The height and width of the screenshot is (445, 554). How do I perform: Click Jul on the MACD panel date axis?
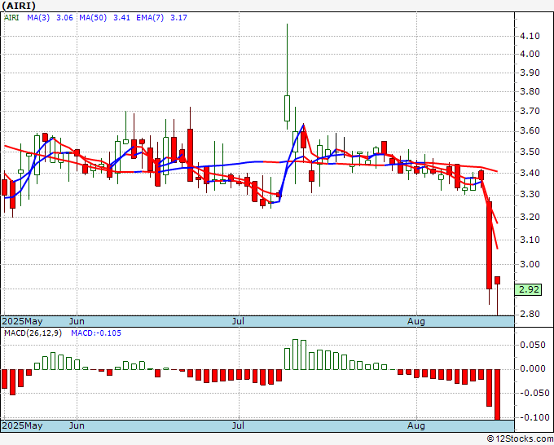pyautogui.click(x=239, y=425)
